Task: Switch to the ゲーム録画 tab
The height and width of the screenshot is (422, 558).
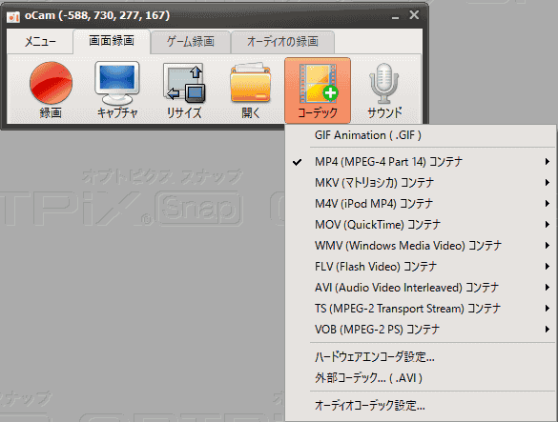Action: click(191, 42)
